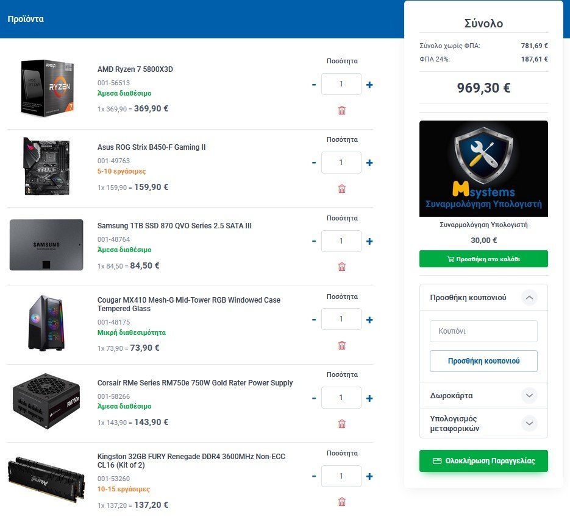The height and width of the screenshot is (520, 570).
Task: Delete Samsung 1TB SSD 870 QVO item
Action: tap(342, 267)
